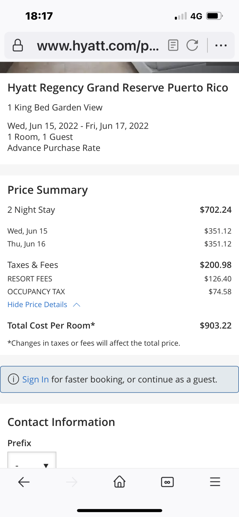Tap the Hyatt Regency Grand Reserve title
This screenshot has height=517, width=239.
point(118,88)
